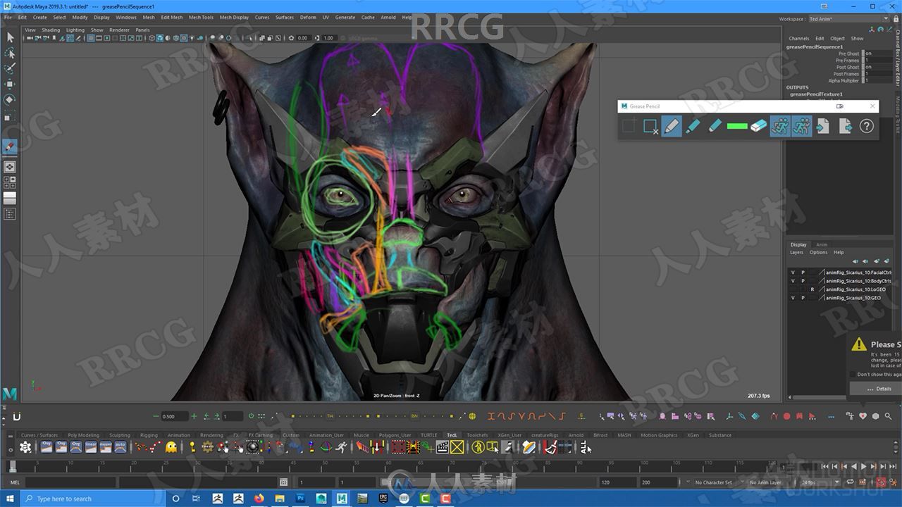Open the Channels menu in Channel Box

[799, 39]
